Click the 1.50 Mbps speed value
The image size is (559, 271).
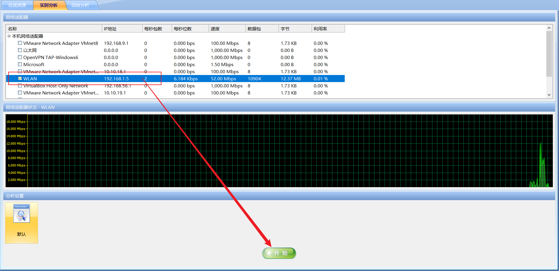[222, 64]
